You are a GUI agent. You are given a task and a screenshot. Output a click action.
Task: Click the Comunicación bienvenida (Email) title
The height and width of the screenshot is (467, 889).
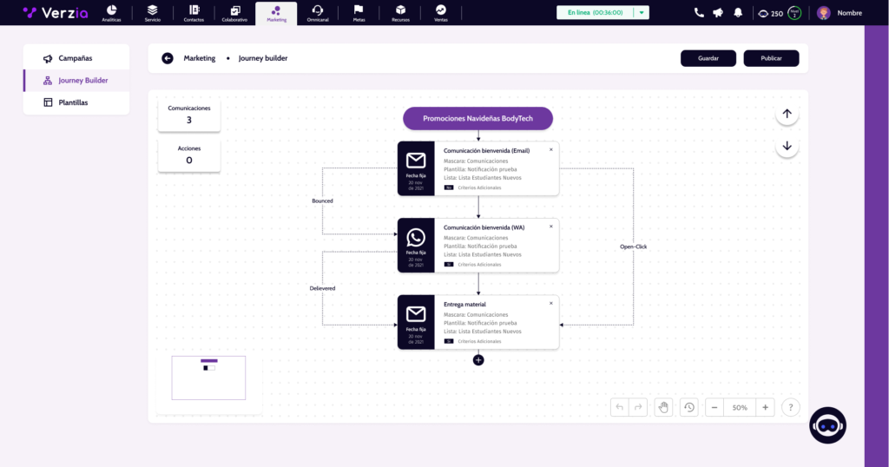486,151
